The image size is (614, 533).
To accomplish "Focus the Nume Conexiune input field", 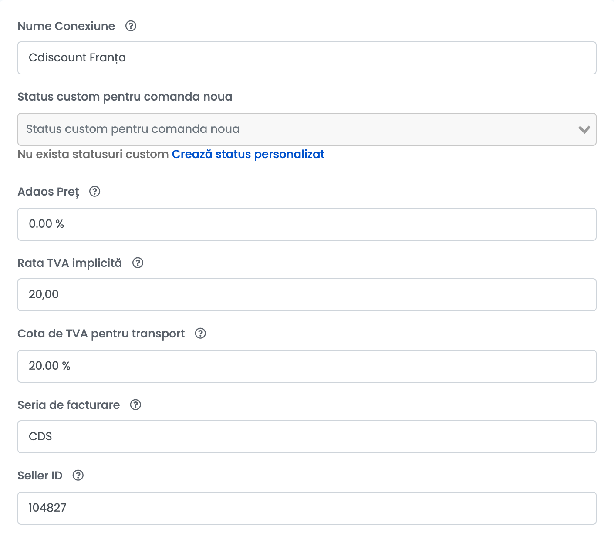I will (307, 58).
